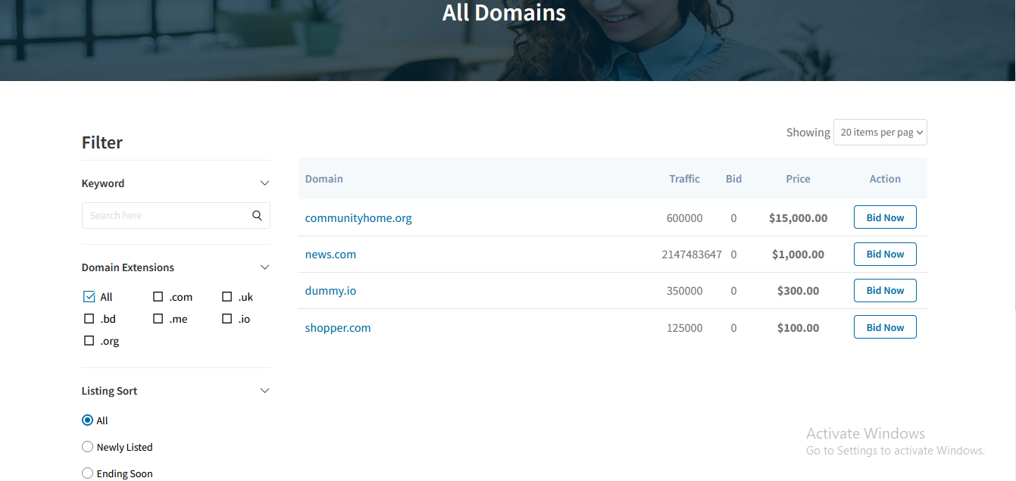Screen dimensions: 1016x481
Task: Click the traffic value 350000
Action: 685,291
